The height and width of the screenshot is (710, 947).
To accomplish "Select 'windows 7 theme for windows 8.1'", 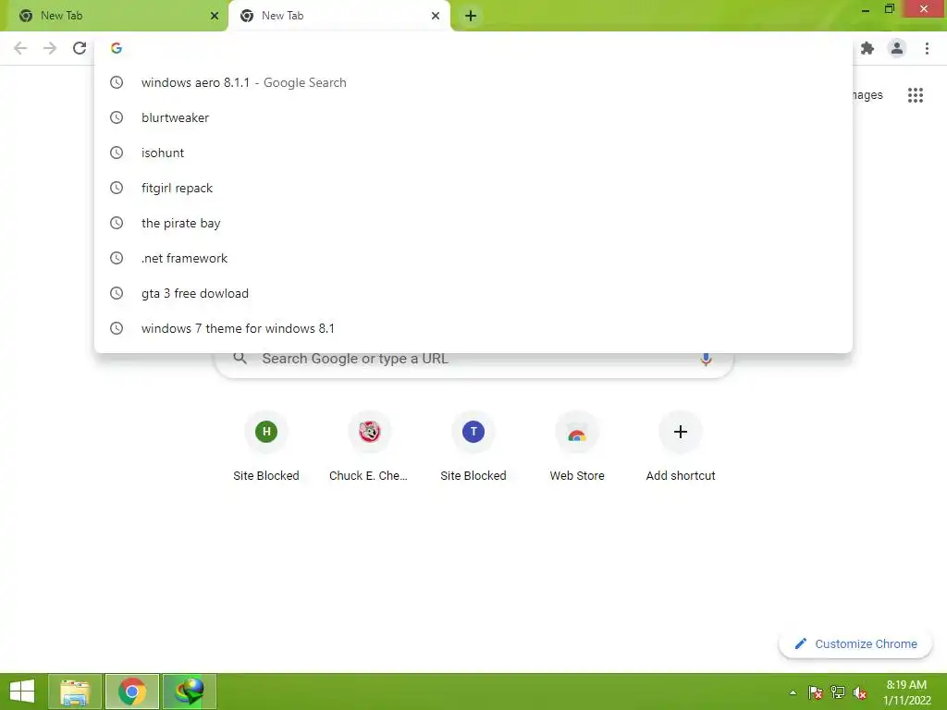I will tap(473, 328).
